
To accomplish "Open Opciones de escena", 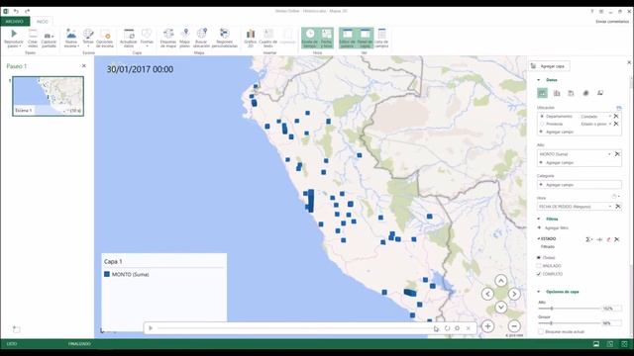I will (x=105, y=39).
